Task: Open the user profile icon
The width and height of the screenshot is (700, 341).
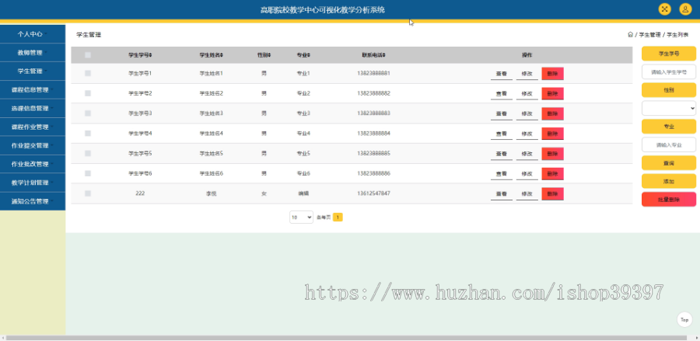Action: [x=685, y=9]
